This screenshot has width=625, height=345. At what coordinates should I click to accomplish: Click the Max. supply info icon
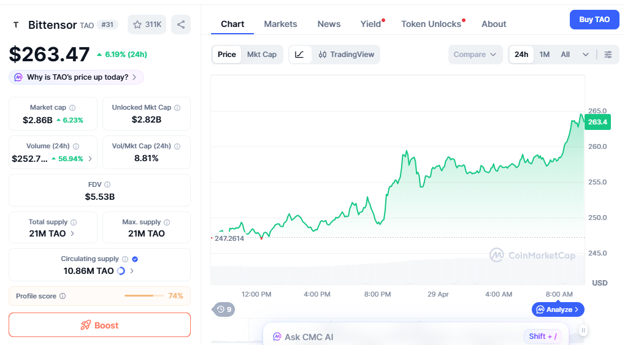(167, 222)
